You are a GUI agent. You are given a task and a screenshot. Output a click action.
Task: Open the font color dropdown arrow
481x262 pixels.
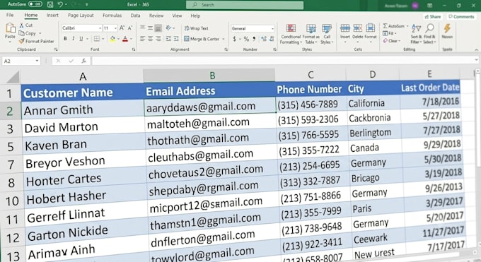132,39
